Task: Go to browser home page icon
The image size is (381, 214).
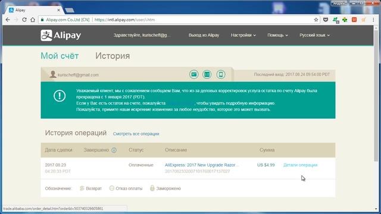Action: (33, 20)
